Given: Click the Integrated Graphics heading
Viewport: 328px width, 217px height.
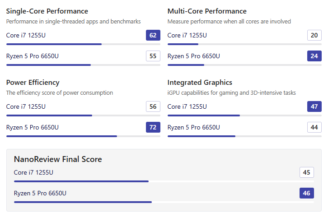Looking at the screenshot, I should pyautogui.click(x=200, y=83).
